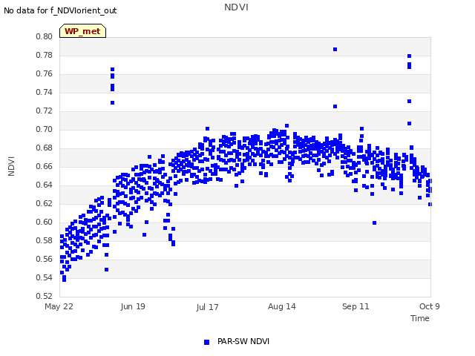The height and width of the screenshot is (356, 475).
Task: Click the 0.76 y-axis tick label
Action: [45, 74]
